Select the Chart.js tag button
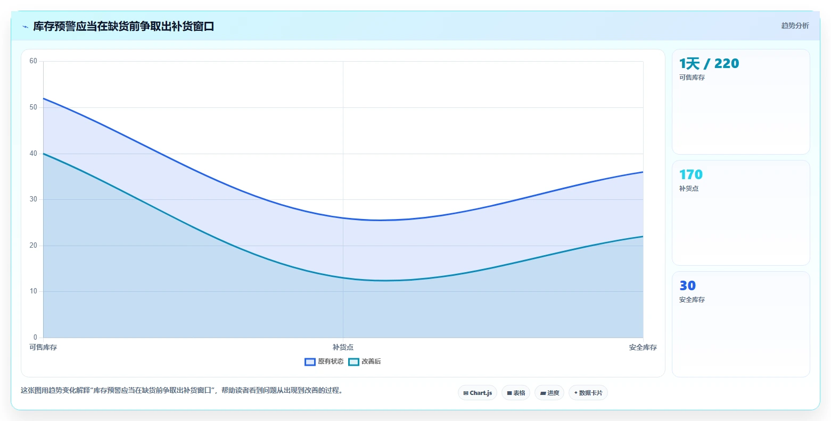This screenshot has height=421, width=831. [478, 393]
